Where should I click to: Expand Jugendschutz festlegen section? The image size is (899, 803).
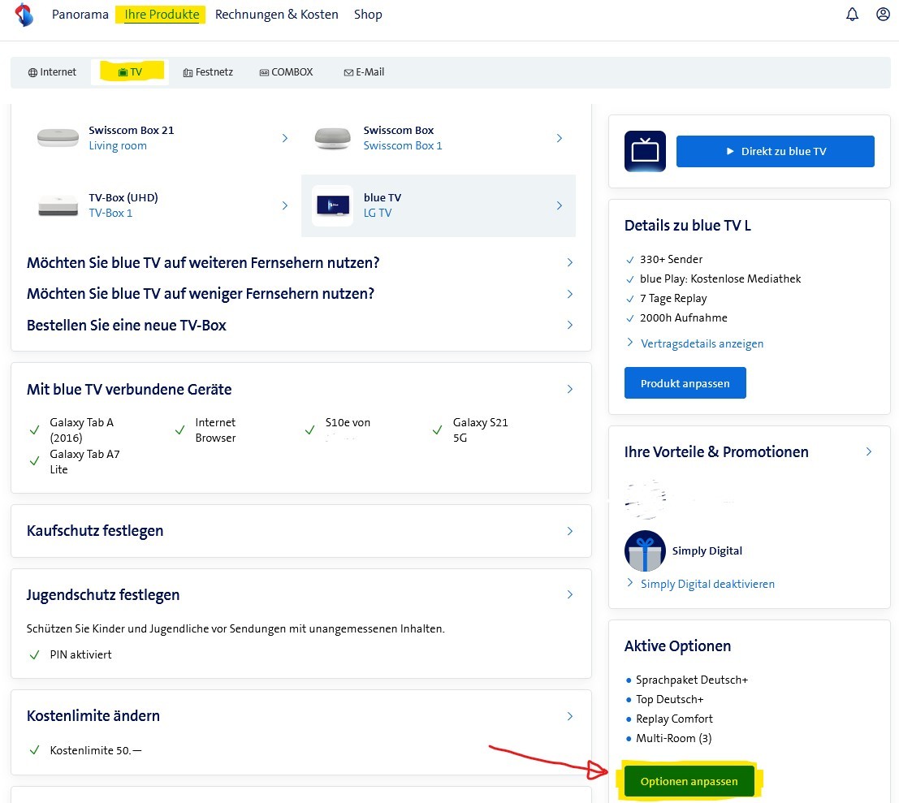569,595
